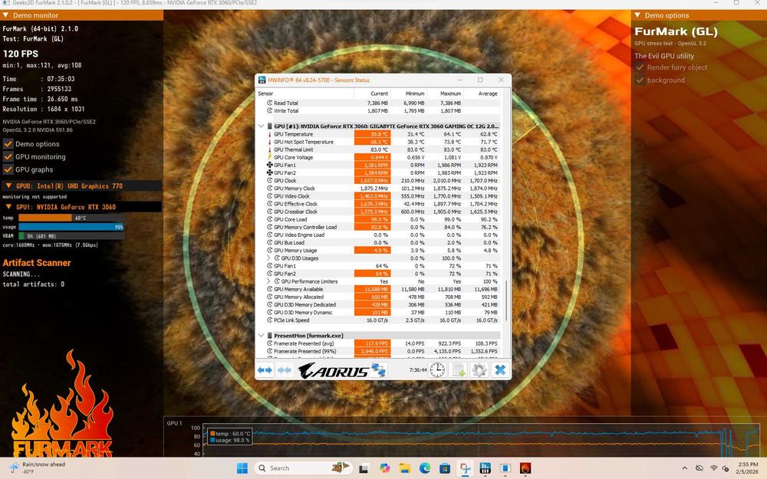Click the clock reset-values icon in HWiNFO
Image resolution: width=767 pixels, height=479 pixels.
[x=437, y=370]
